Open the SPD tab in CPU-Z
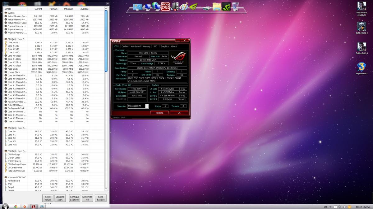The width and height of the screenshot is (373, 209). [155, 46]
